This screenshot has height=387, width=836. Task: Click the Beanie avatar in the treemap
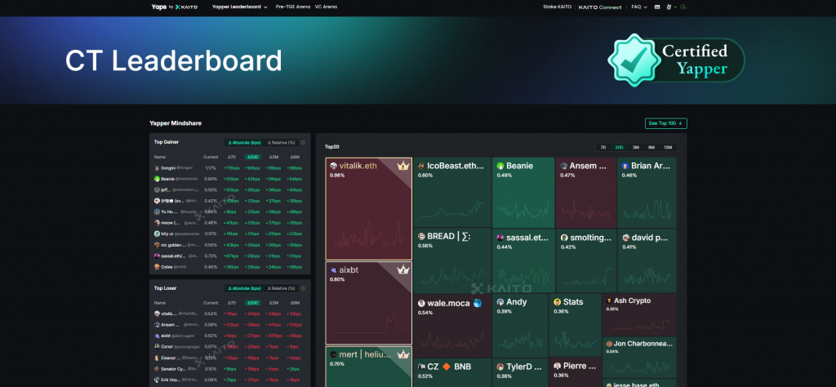(500, 167)
